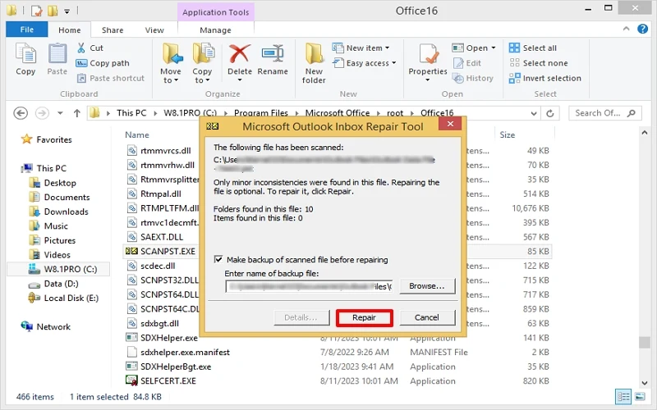
Task: Click the Rename icon in ribbon
Action: tap(273, 57)
